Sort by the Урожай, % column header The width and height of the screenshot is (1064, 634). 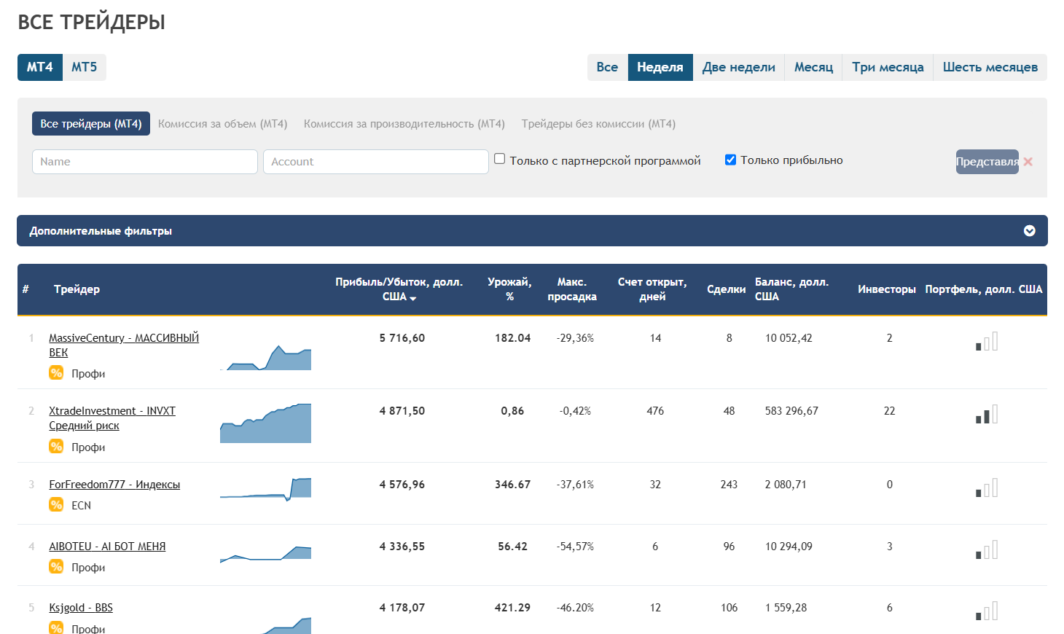509,289
